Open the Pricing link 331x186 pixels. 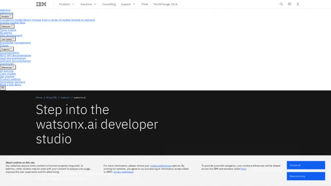coord(4,45)
